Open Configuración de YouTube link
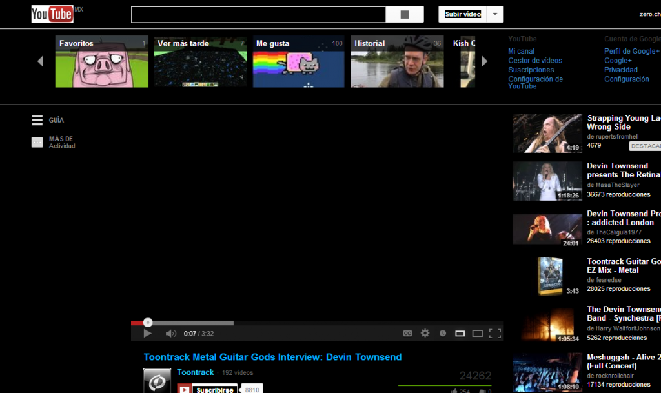 pos(535,83)
